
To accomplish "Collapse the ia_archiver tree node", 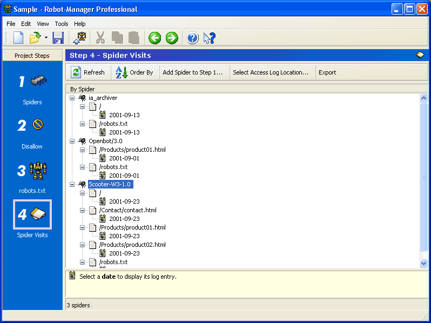I will [x=72, y=98].
